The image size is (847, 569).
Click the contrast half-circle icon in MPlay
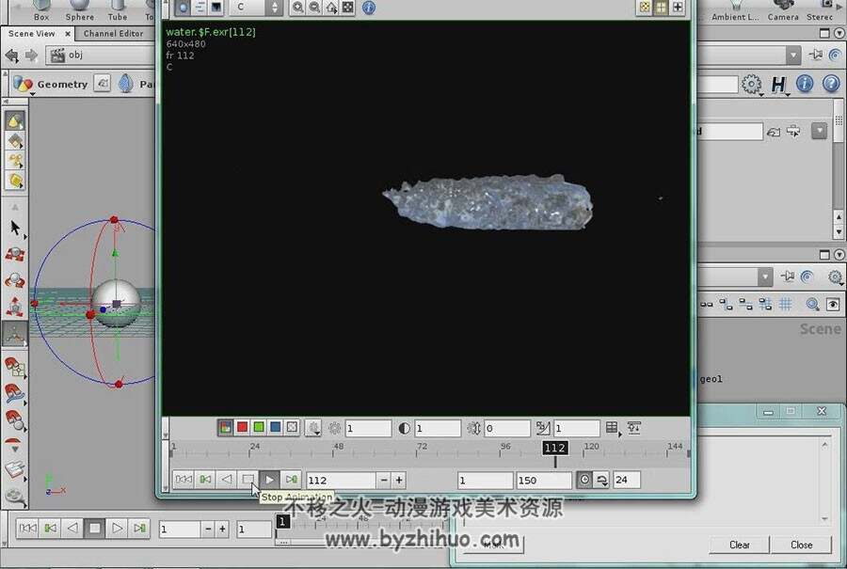point(404,428)
